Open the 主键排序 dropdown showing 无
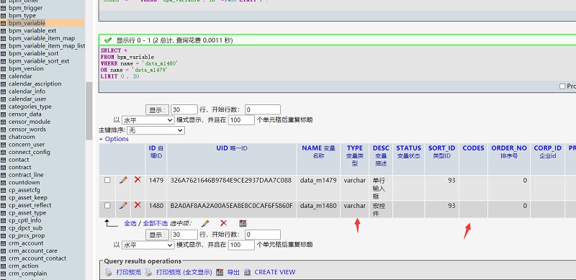Image resolution: width=576 pixels, height=280 pixels. coord(156,130)
